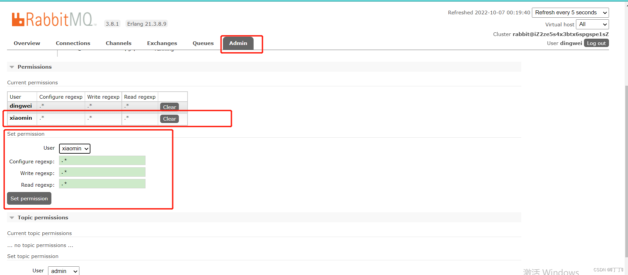Screen dimensions: 628x275
Task: Click the cluster name rabbit@iZ2ze5s4x3btx6spgspe1sZ
Action: 561,34
